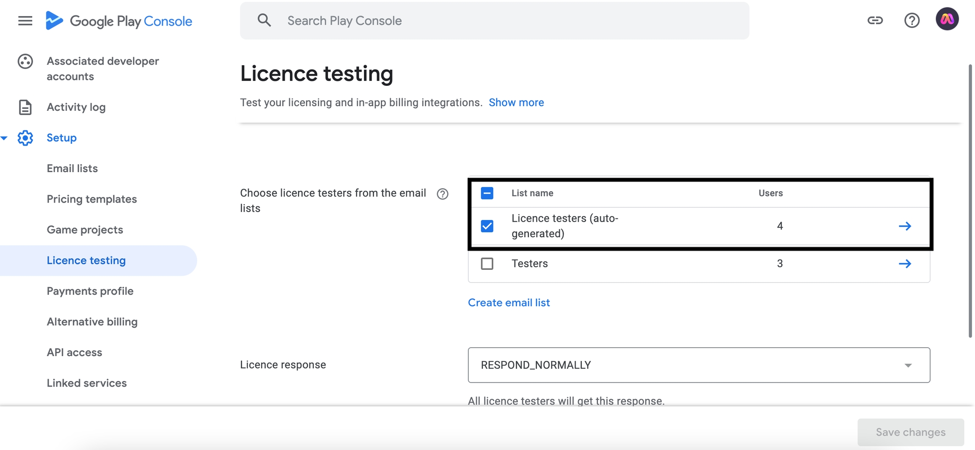Collapse the Setup section in sidebar
Screen dimensions: 975x450
coord(4,138)
